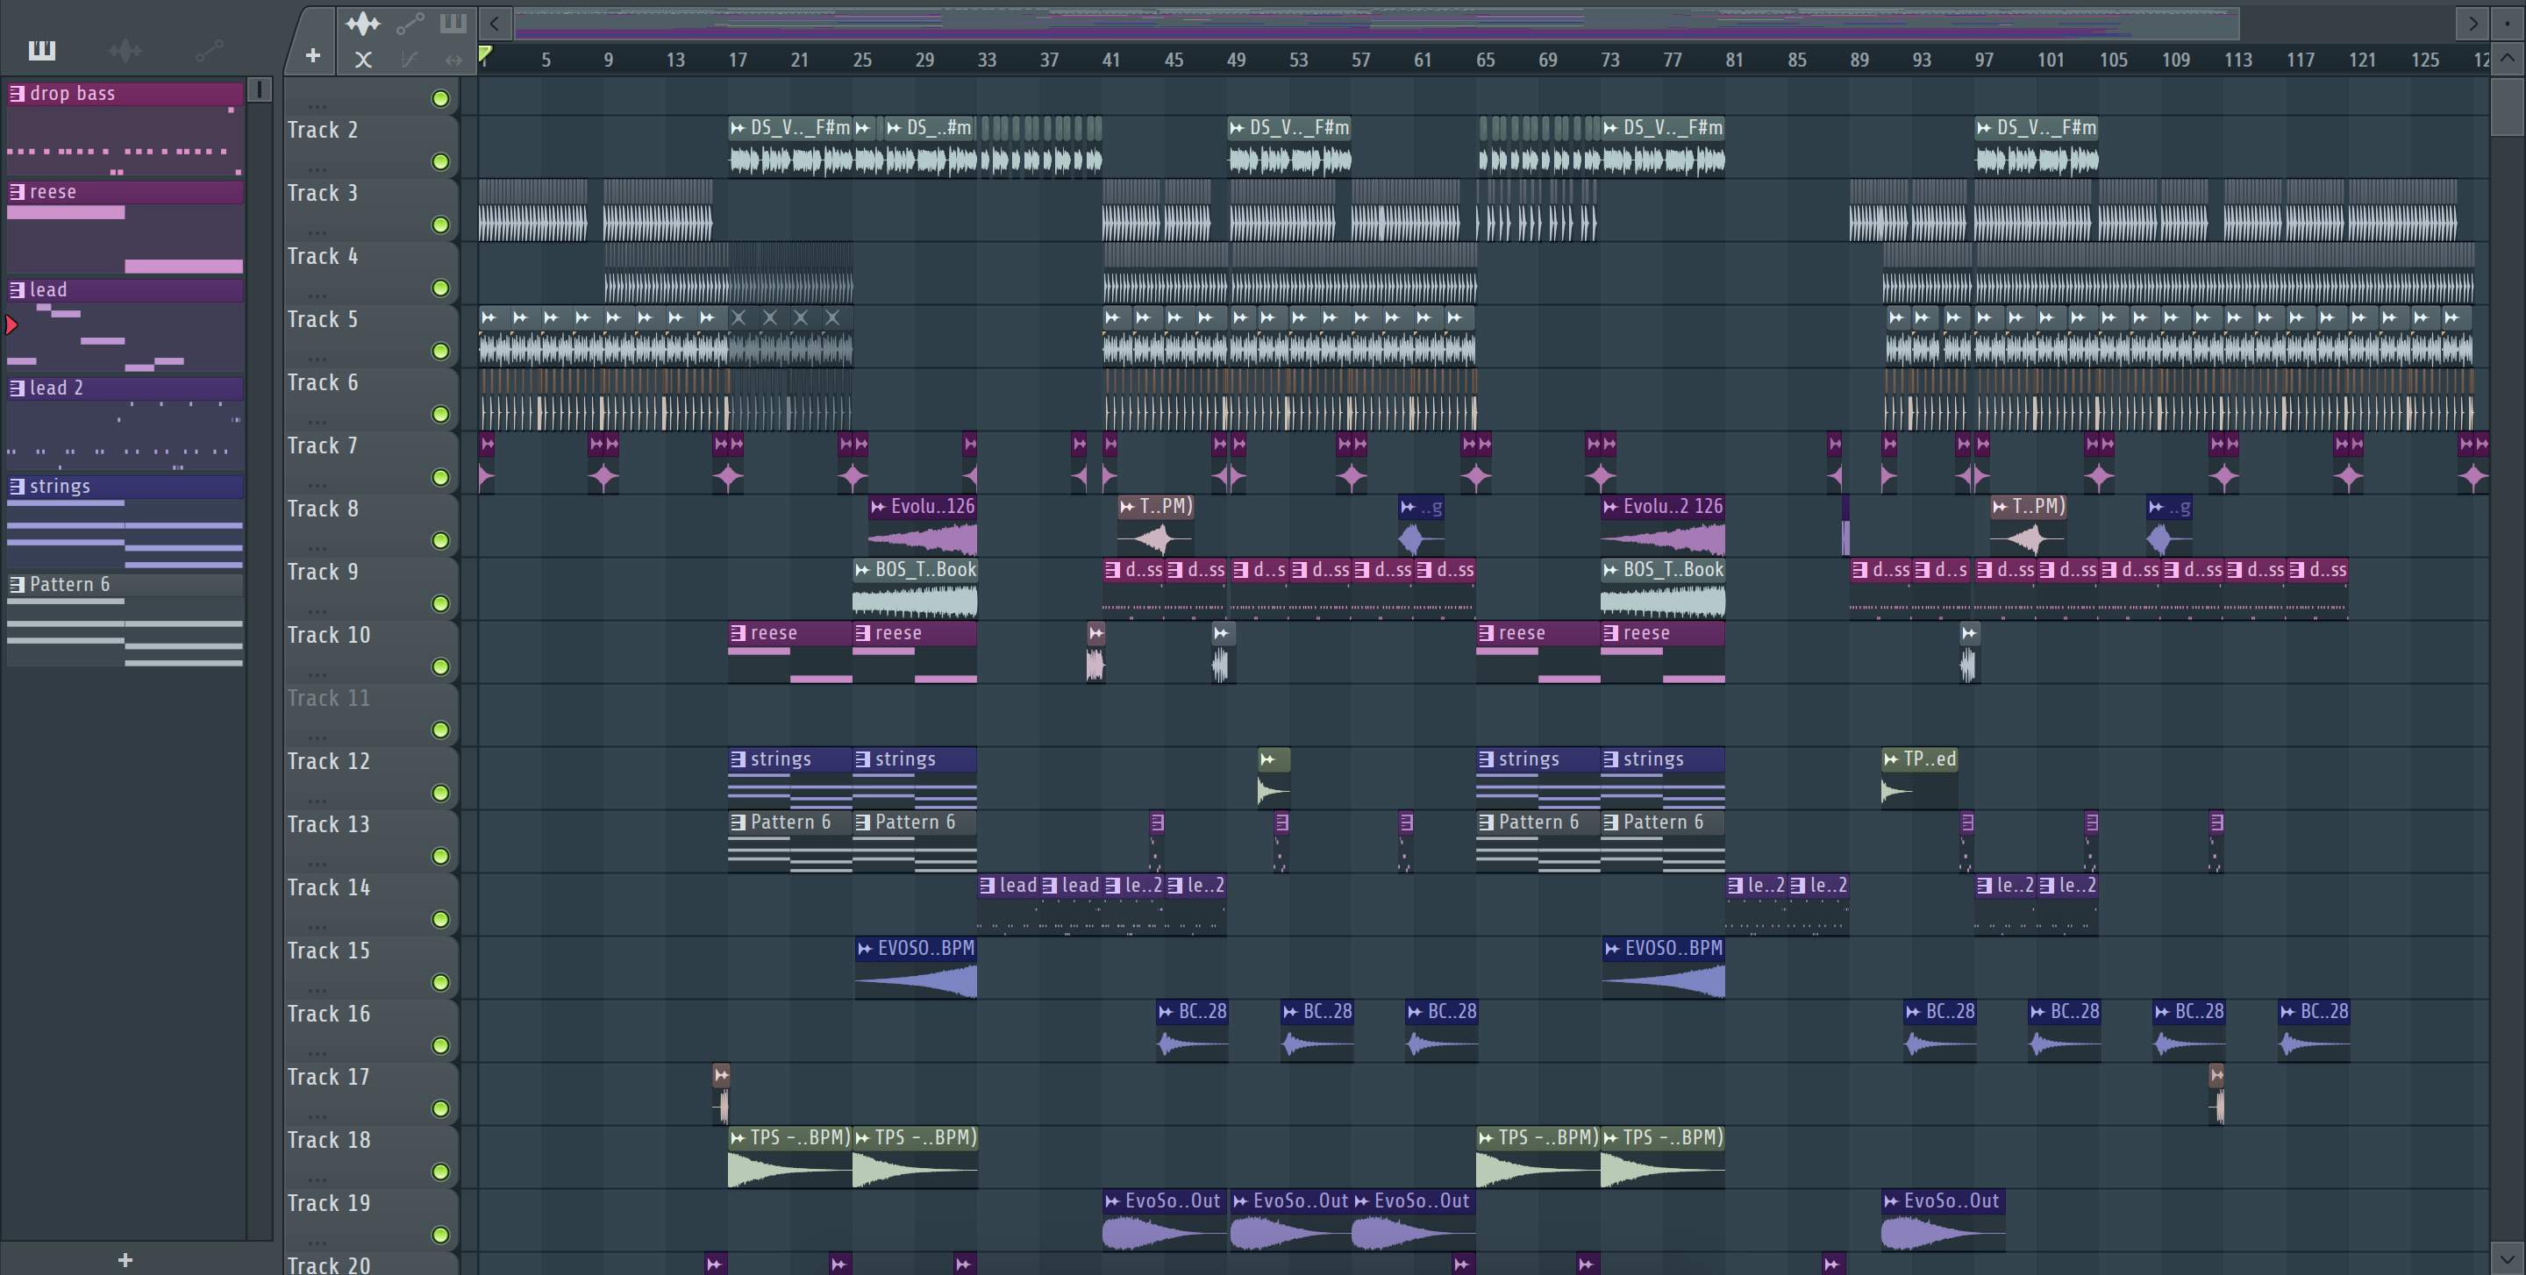Select the DS_V.._F#m clip at bar 49
This screenshot has width=2526, height=1275.
pos(1290,147)
